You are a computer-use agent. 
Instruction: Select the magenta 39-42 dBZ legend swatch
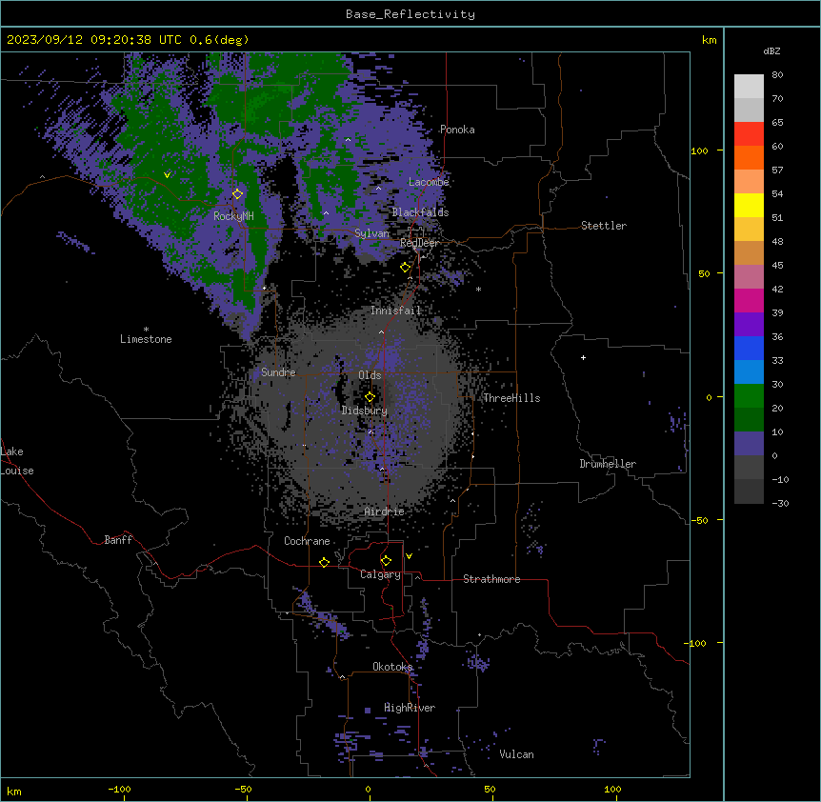[749, 300]
